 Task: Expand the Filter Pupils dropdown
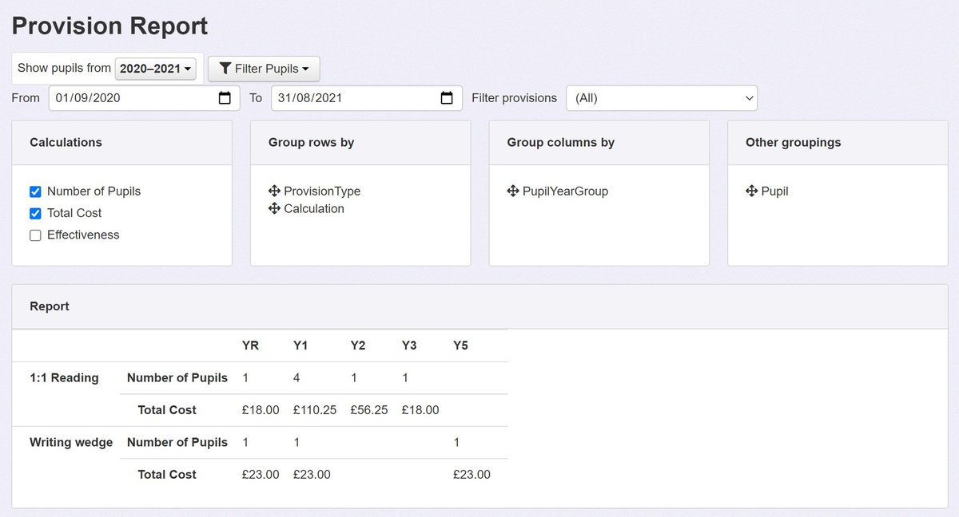[x=264, y=69]
